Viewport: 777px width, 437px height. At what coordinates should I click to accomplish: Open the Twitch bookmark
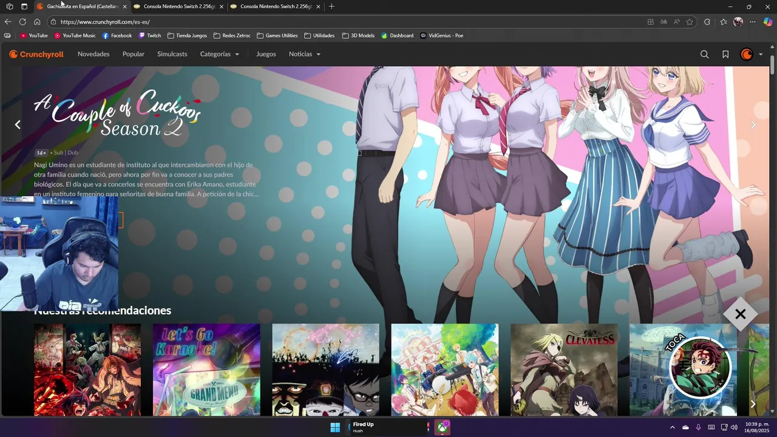click(150, 35)
